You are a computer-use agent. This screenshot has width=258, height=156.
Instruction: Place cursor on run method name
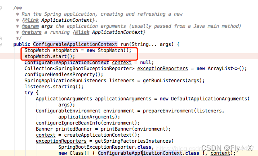pyautogui.click(x=125, y=44)
